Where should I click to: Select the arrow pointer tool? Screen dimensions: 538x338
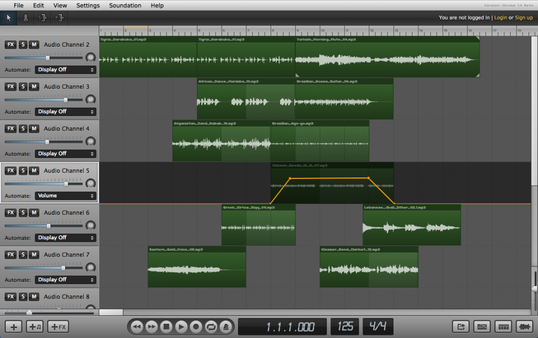click(x=8, y=18)
